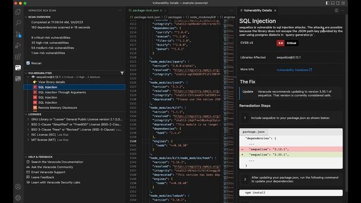The width and height of the screenshot is (361, 203).
Task: Toggle the bottom panel layout
Action: coord(333,3)
